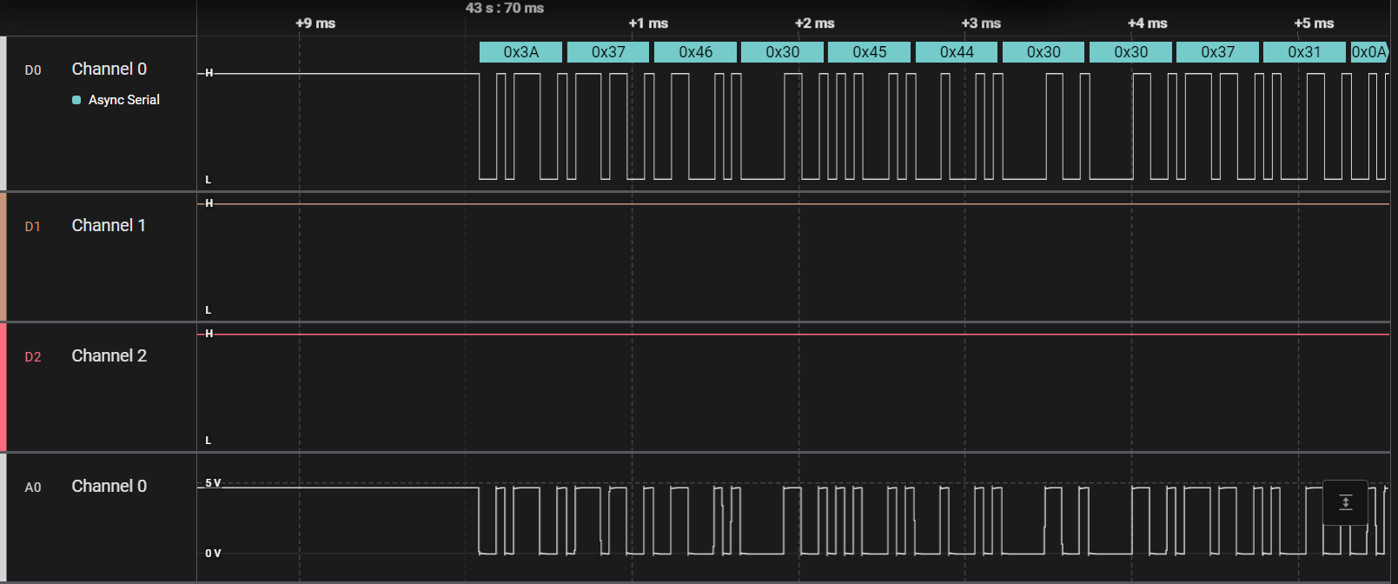Pick the 0x31 decoded byte bubble

1303,52
